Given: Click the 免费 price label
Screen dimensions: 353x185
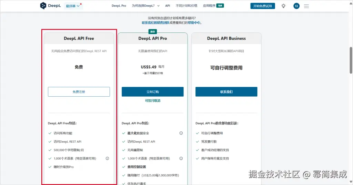Looking at the screenshot, I should (79, 67).
